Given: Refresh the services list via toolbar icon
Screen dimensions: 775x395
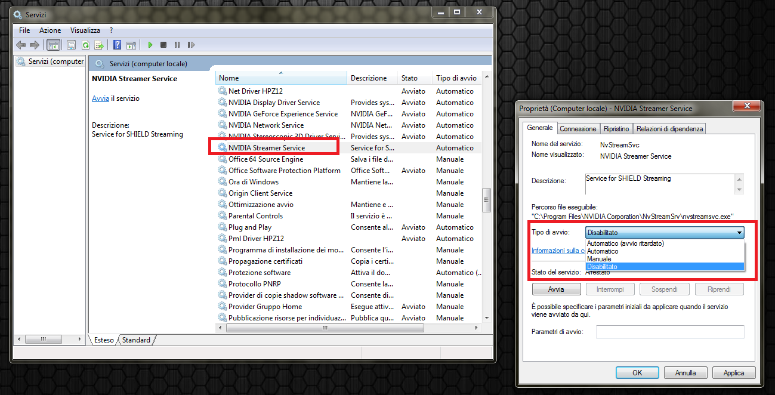Looking at the screenshot, I should click(85, 45).
